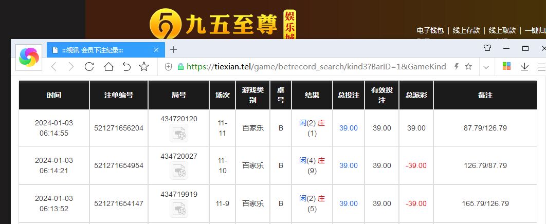
Task: Click the skin shirt icon in title bar
Action: 487,48
